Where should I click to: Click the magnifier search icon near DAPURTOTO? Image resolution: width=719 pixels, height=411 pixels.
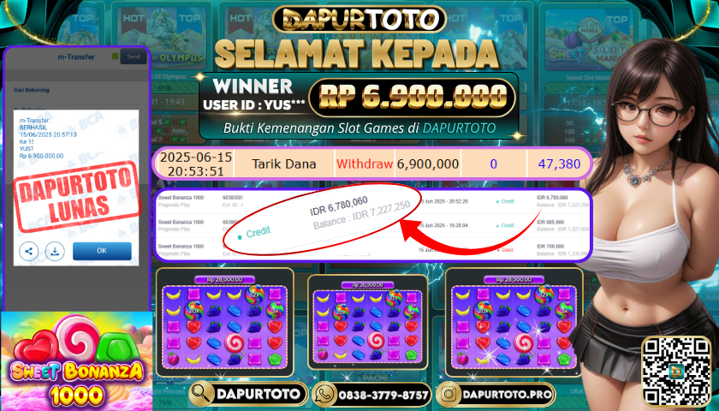click(x=202, y=393)
